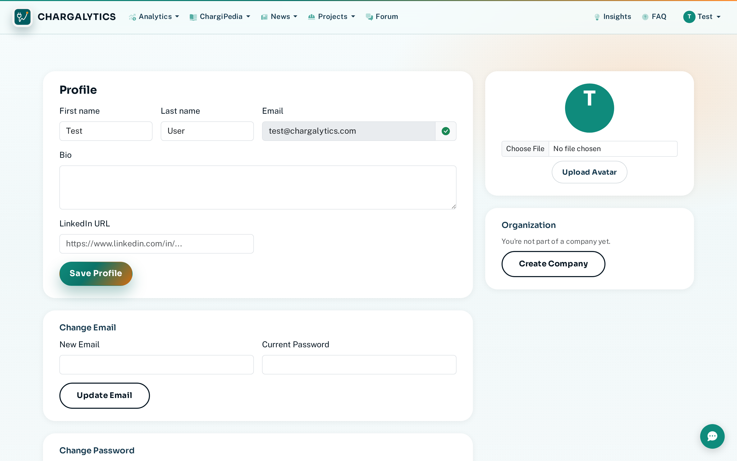
Task: Click the large T profile avatar
Action: click(x=589, y=108)
